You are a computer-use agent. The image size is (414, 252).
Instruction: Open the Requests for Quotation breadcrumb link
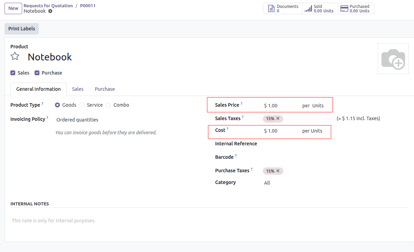[x=48, y=6]
